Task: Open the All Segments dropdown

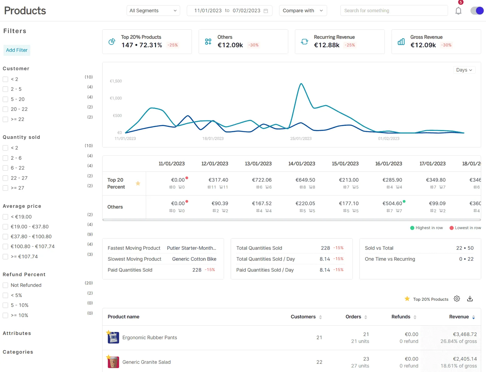Action: (x=153, y=11)
